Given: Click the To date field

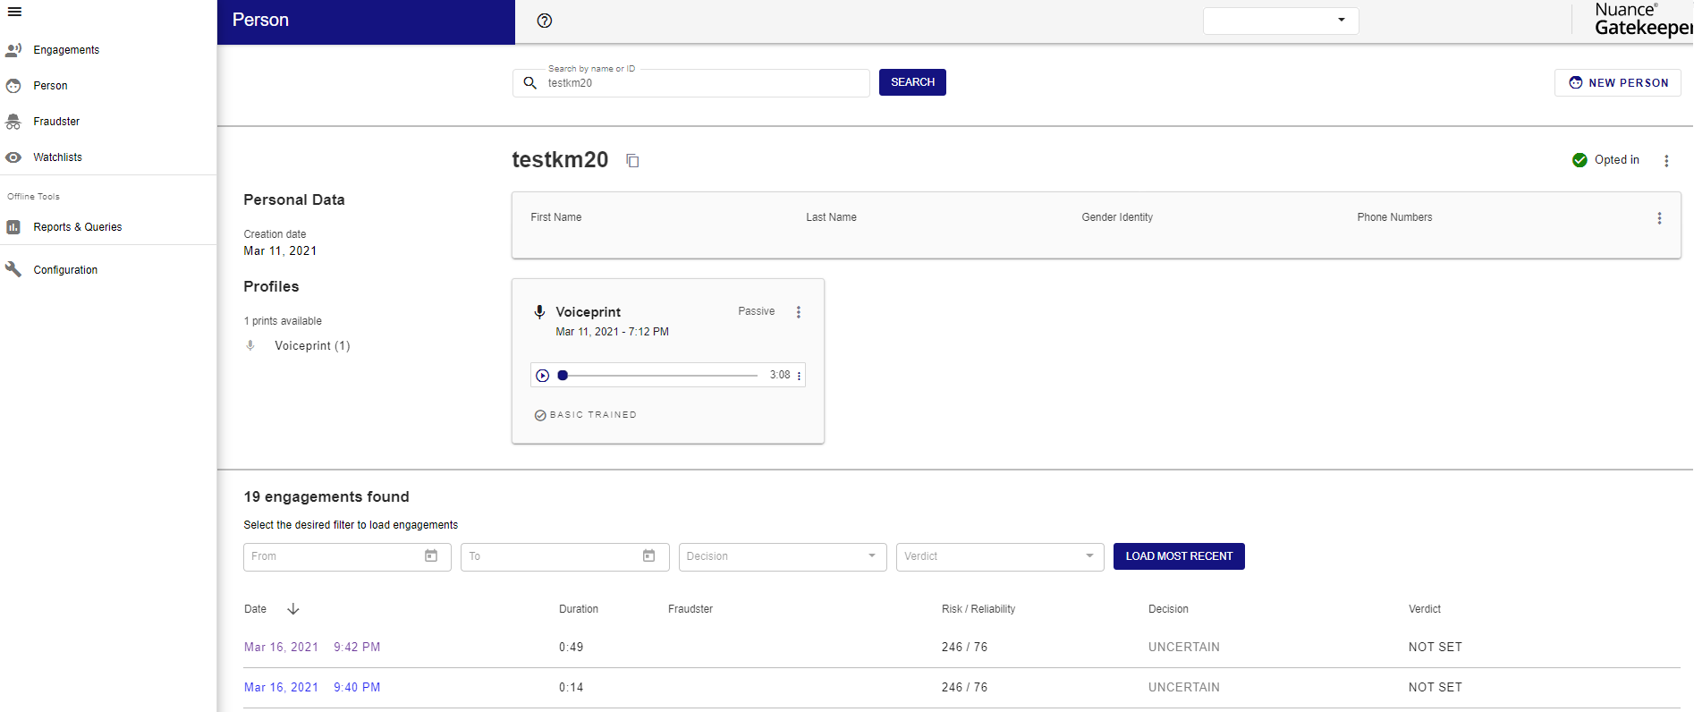Looking at the screenshot, I should (x=564, y=556).
